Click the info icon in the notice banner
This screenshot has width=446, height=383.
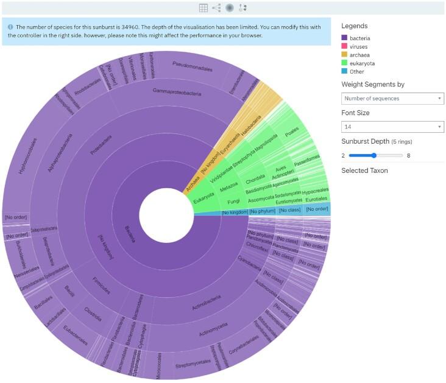click(x=10, y=27)
